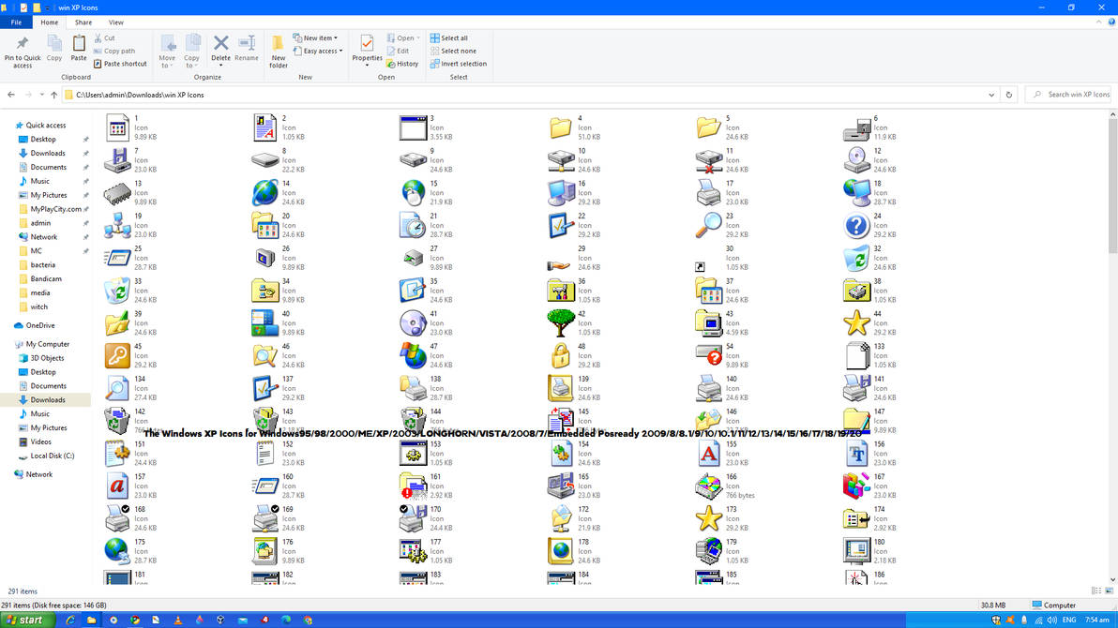Image resolution: width=1118 pixels, height=628 pixels.
Task: Click inside the Search win XP Icons box
Action: point(1069,94)
